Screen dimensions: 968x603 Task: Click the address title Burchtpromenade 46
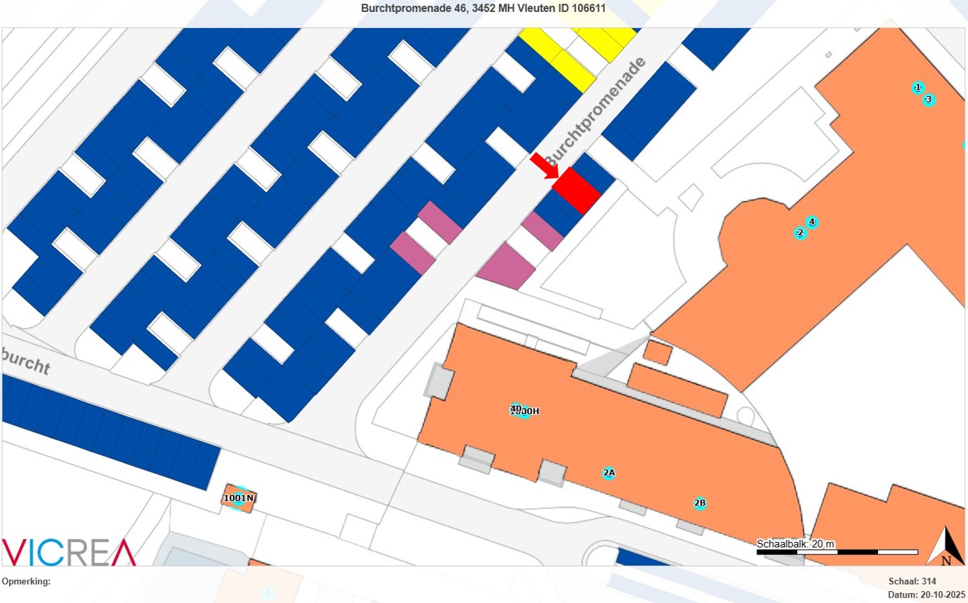point(483,8)
